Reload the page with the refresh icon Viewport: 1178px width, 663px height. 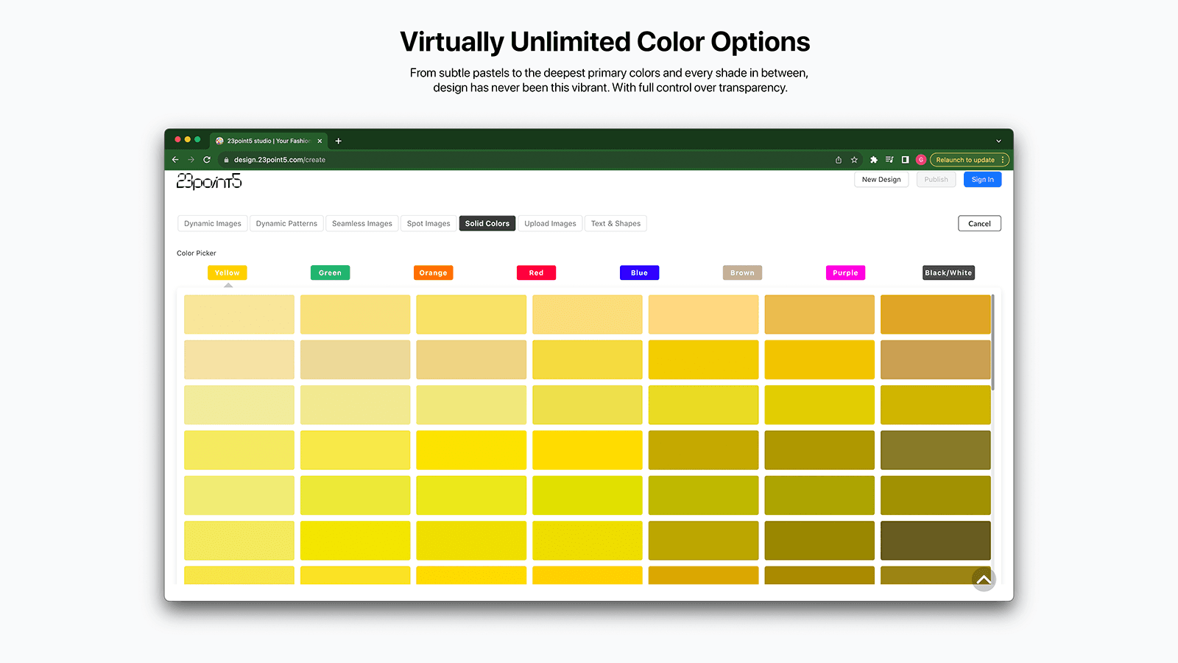[207, 159]
